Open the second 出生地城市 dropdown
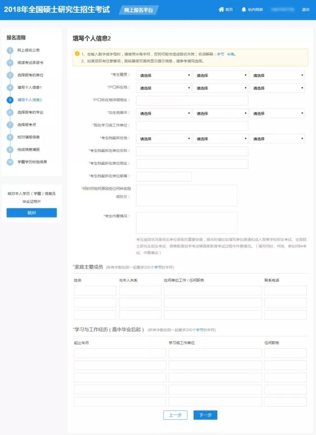This screenshot has height=435, width=316. coord(220,113)
